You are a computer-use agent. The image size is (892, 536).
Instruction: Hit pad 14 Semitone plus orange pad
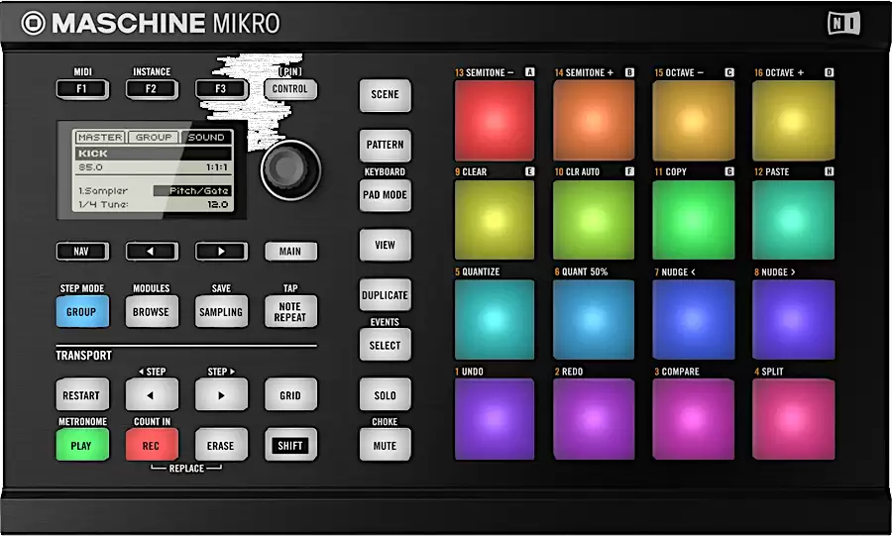tap(594, 120)
